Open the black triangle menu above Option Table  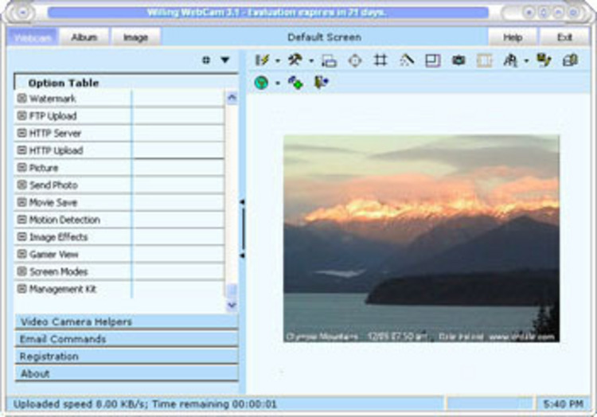225,60
